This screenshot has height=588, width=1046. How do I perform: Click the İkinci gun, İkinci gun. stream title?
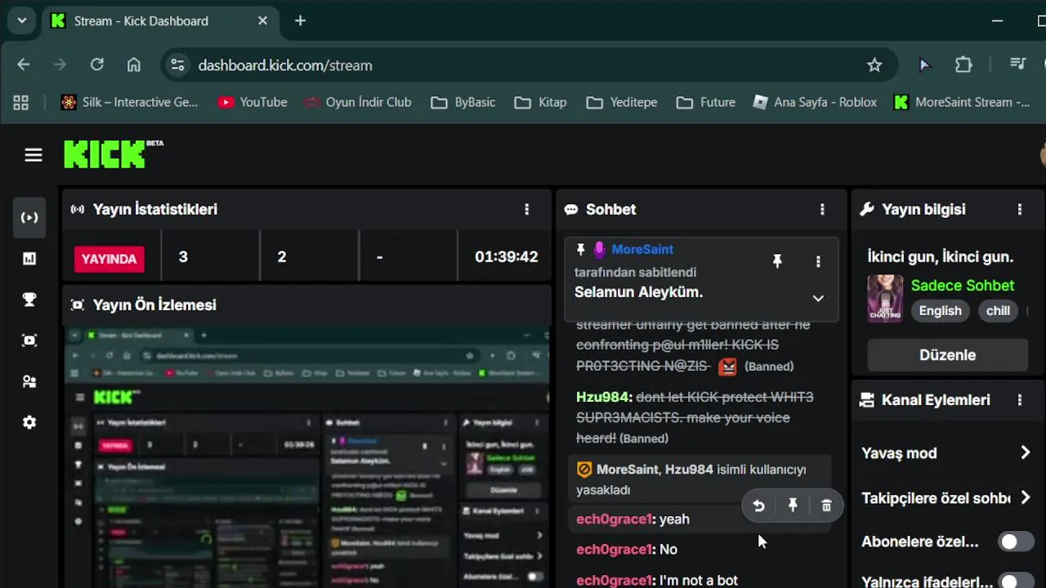940,256
